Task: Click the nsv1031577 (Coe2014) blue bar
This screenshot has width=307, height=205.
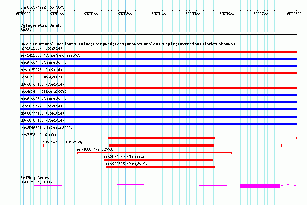Action: click(x=159, y=109)
